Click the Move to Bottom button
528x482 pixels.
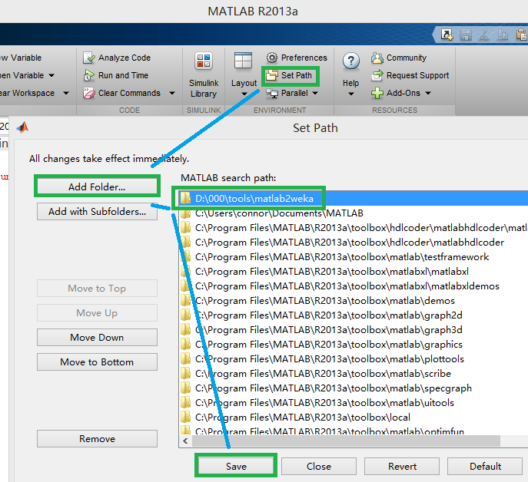click(97, 362)
